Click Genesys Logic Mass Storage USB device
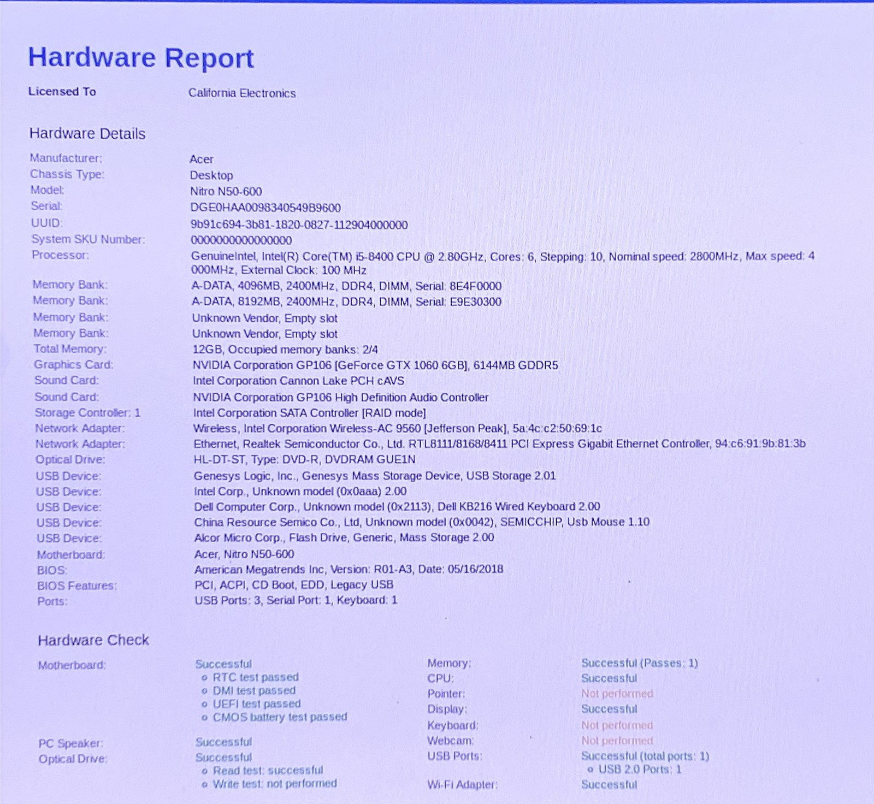874x804 pixels. click(375, 475)
